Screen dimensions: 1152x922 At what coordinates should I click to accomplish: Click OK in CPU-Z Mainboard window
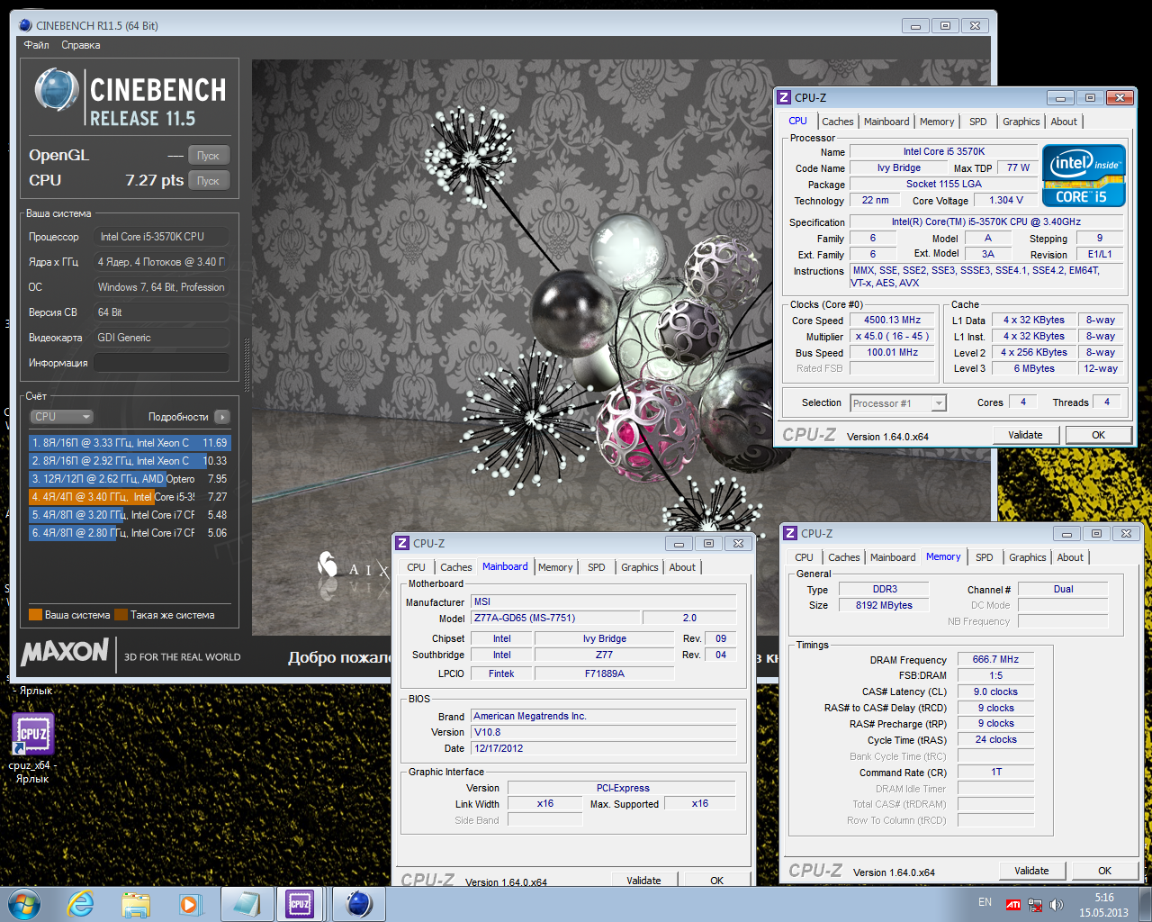pyautogui.click(x=716, y=881)
